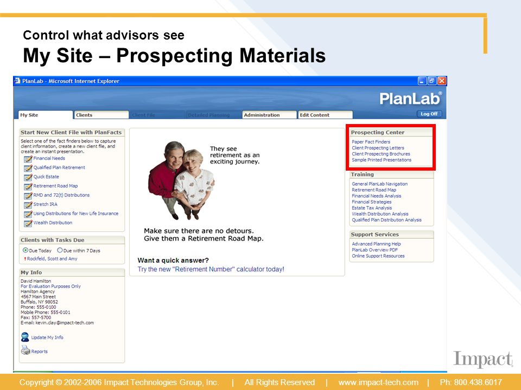Image resolution: width=521 pixels, height=390 pixels.
Task: Open Online Support Resources link
Action: [378, 256]
